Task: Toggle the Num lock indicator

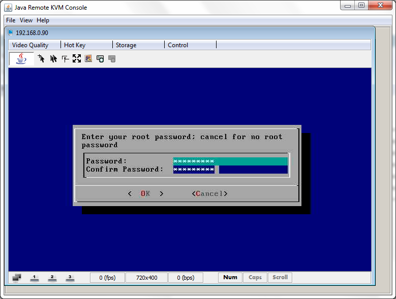Action: 230,278
